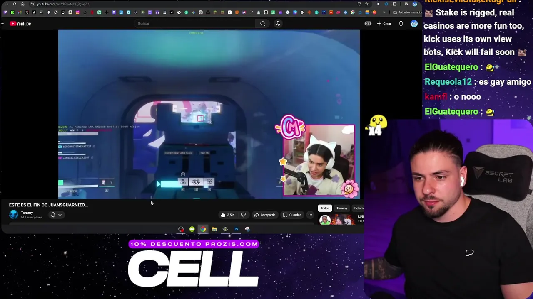This screenshot has width=533, height=299.
Task: Open YouTube notifications bell in header
Action: (401, 24)
